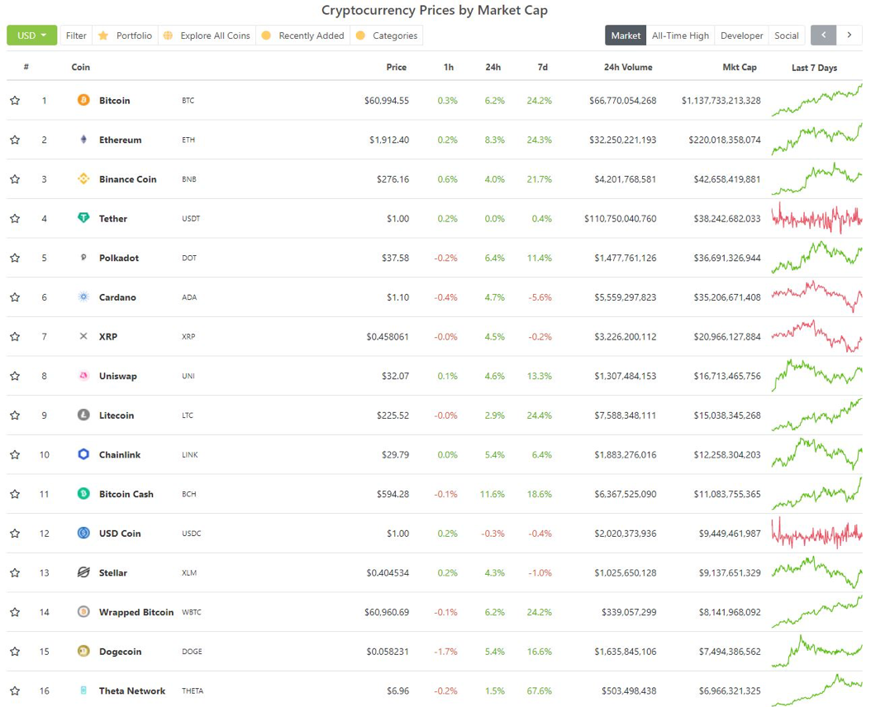Click the XRP coin logo

(x=83, y=336)
